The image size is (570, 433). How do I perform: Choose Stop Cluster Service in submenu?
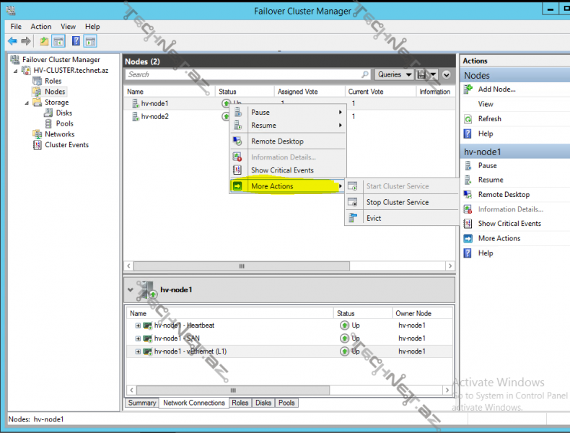tap(397, 203)
